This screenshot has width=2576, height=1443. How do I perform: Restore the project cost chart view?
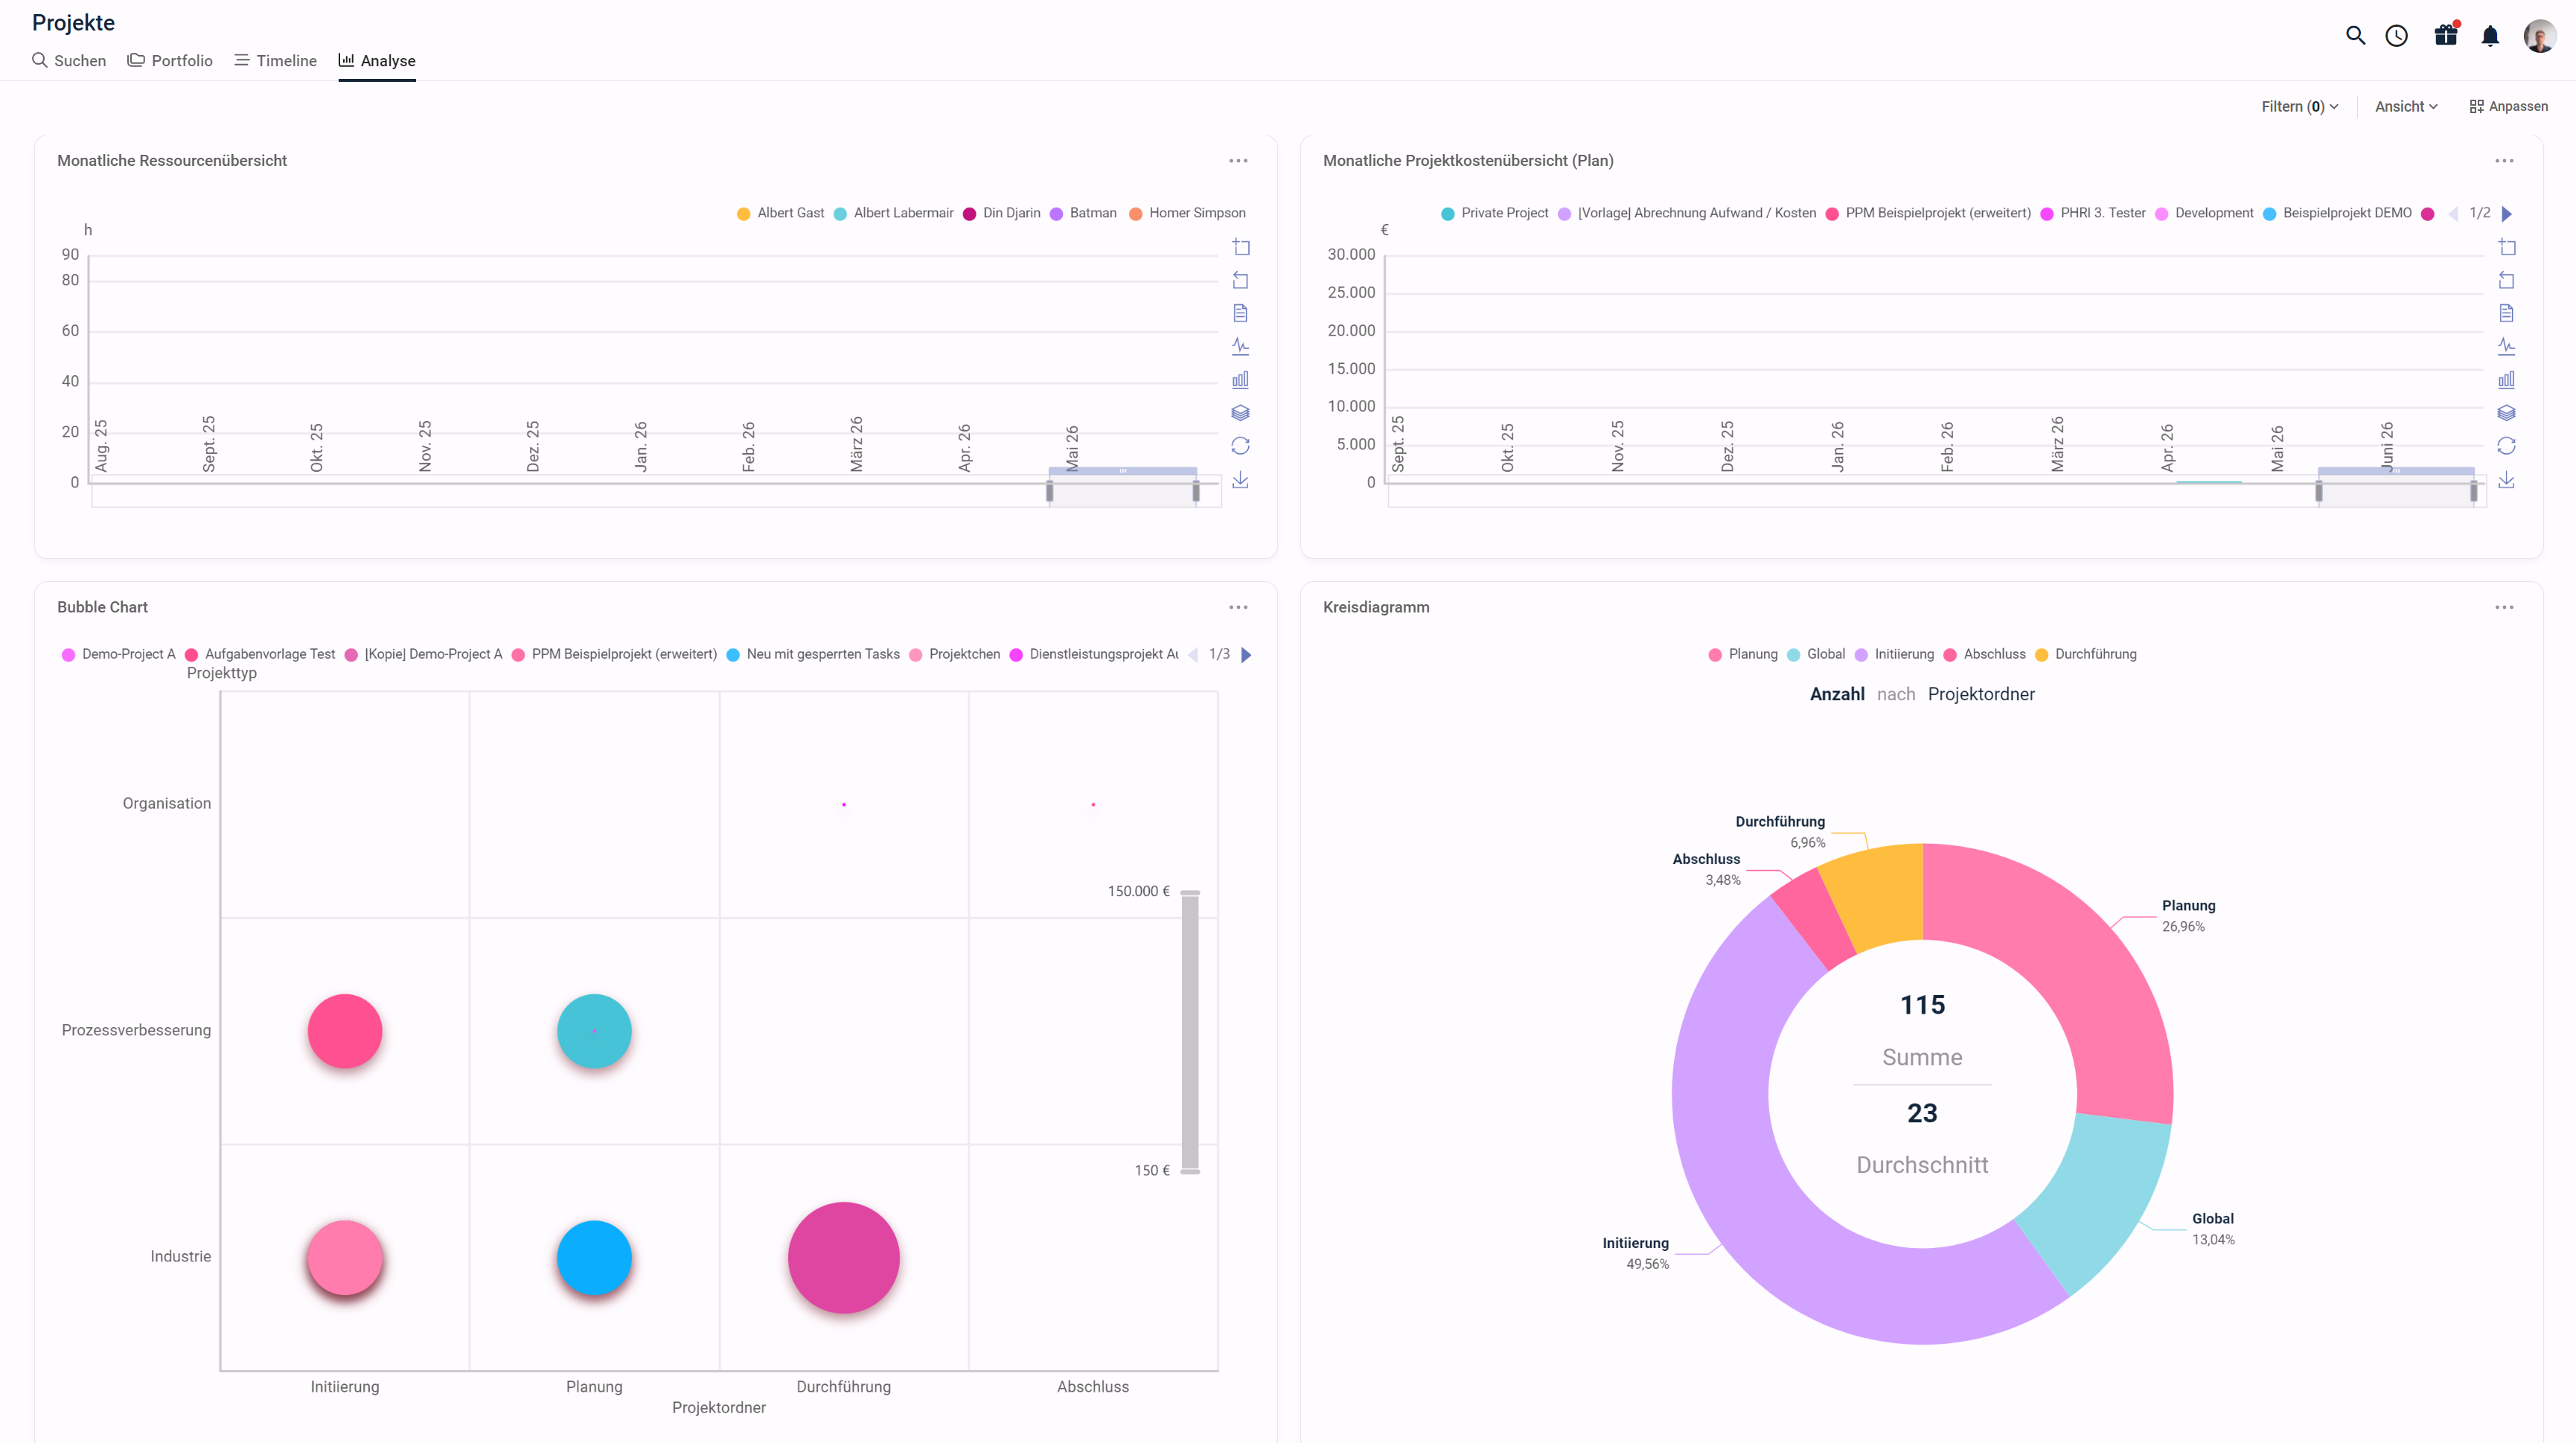pos(2507,446)
